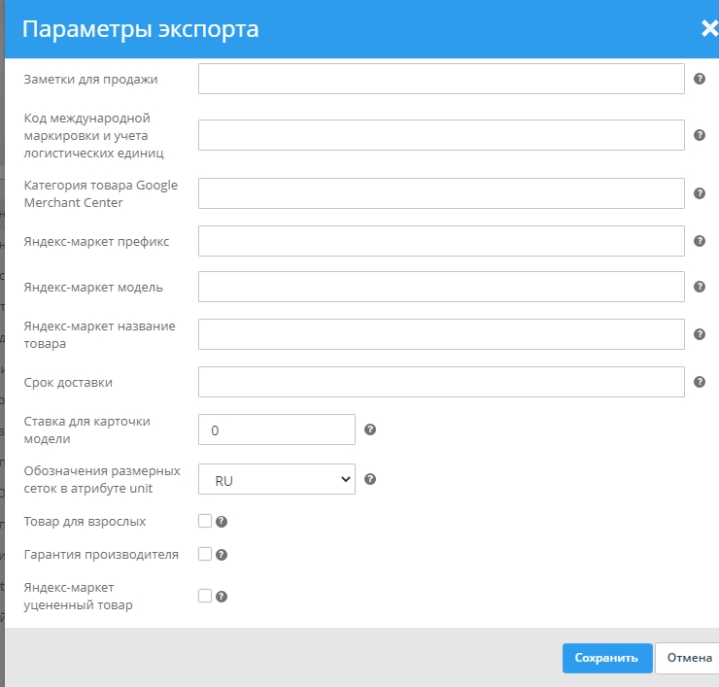719x687 pixels.
Task: Click help icon beside the RU size dropdown
Action: pyautogui.click(x=369, y=479)
